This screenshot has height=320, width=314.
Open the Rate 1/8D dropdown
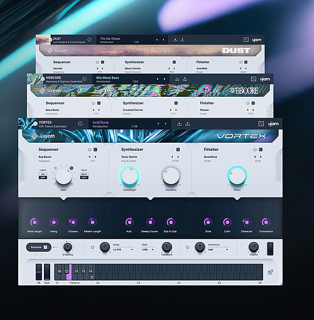click(x=148, y=250)
